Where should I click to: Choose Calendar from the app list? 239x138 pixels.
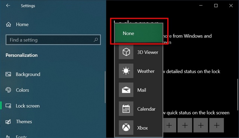pos(139,109)
